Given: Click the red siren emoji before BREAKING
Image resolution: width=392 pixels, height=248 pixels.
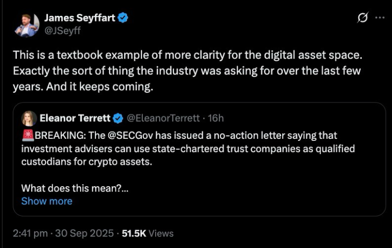Looking at the screenshot, I should (x=28, y=135).
